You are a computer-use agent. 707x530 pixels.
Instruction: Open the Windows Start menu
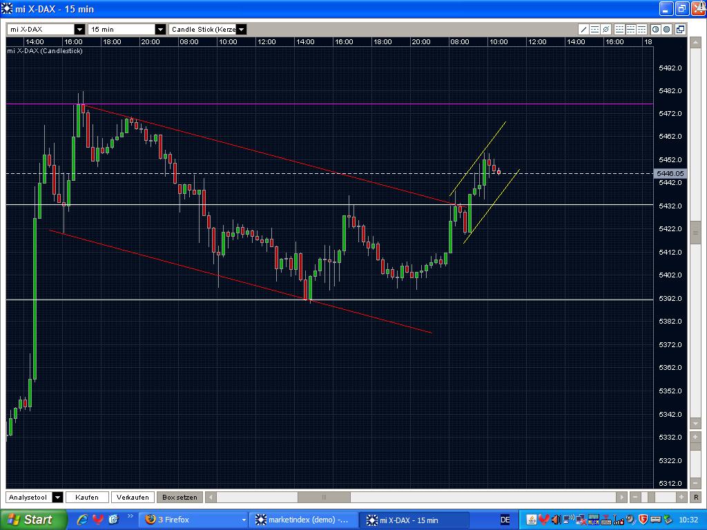pyautogui.click(x=33, y=520)
